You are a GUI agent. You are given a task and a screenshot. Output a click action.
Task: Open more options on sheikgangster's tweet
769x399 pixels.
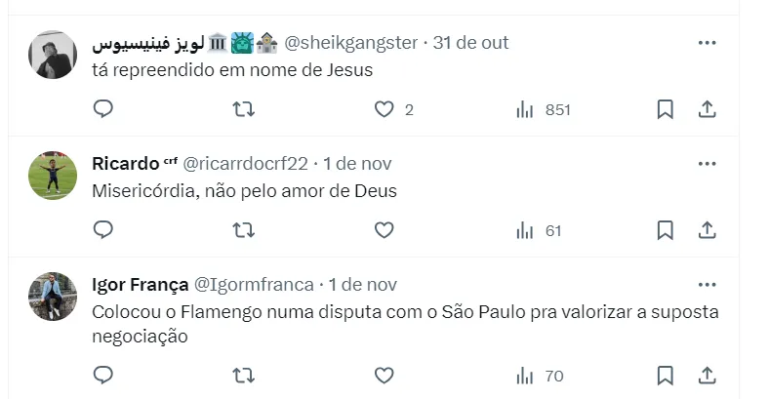[708, 43]
